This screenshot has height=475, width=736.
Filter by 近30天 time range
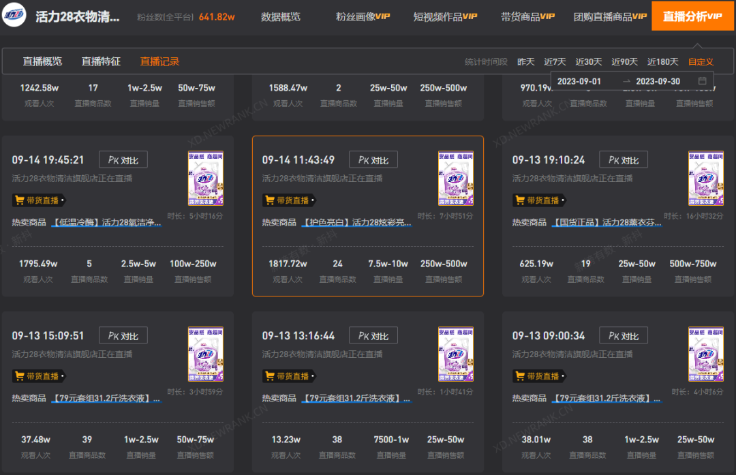click(x=589, y=62)
